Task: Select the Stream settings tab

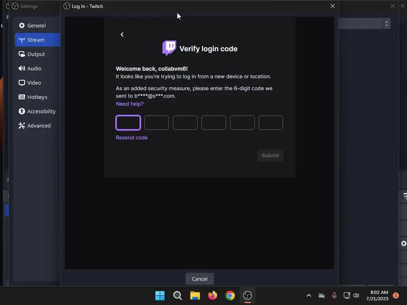Action: click(x=37, y=40)
